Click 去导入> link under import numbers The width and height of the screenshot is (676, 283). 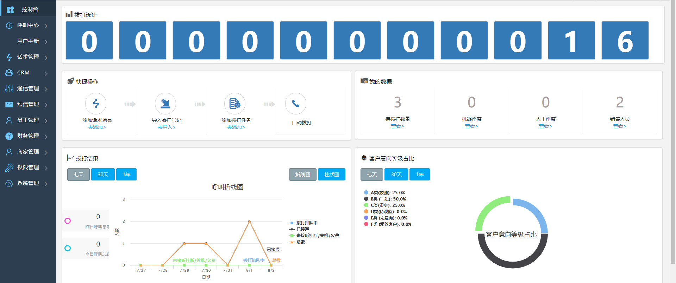click(x=166, y=127)
